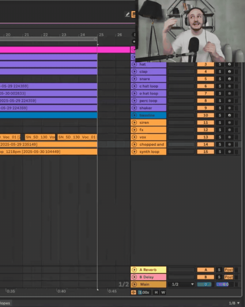Solo the siren track
This screenshot has height=307, width=245.
point(220,122)
